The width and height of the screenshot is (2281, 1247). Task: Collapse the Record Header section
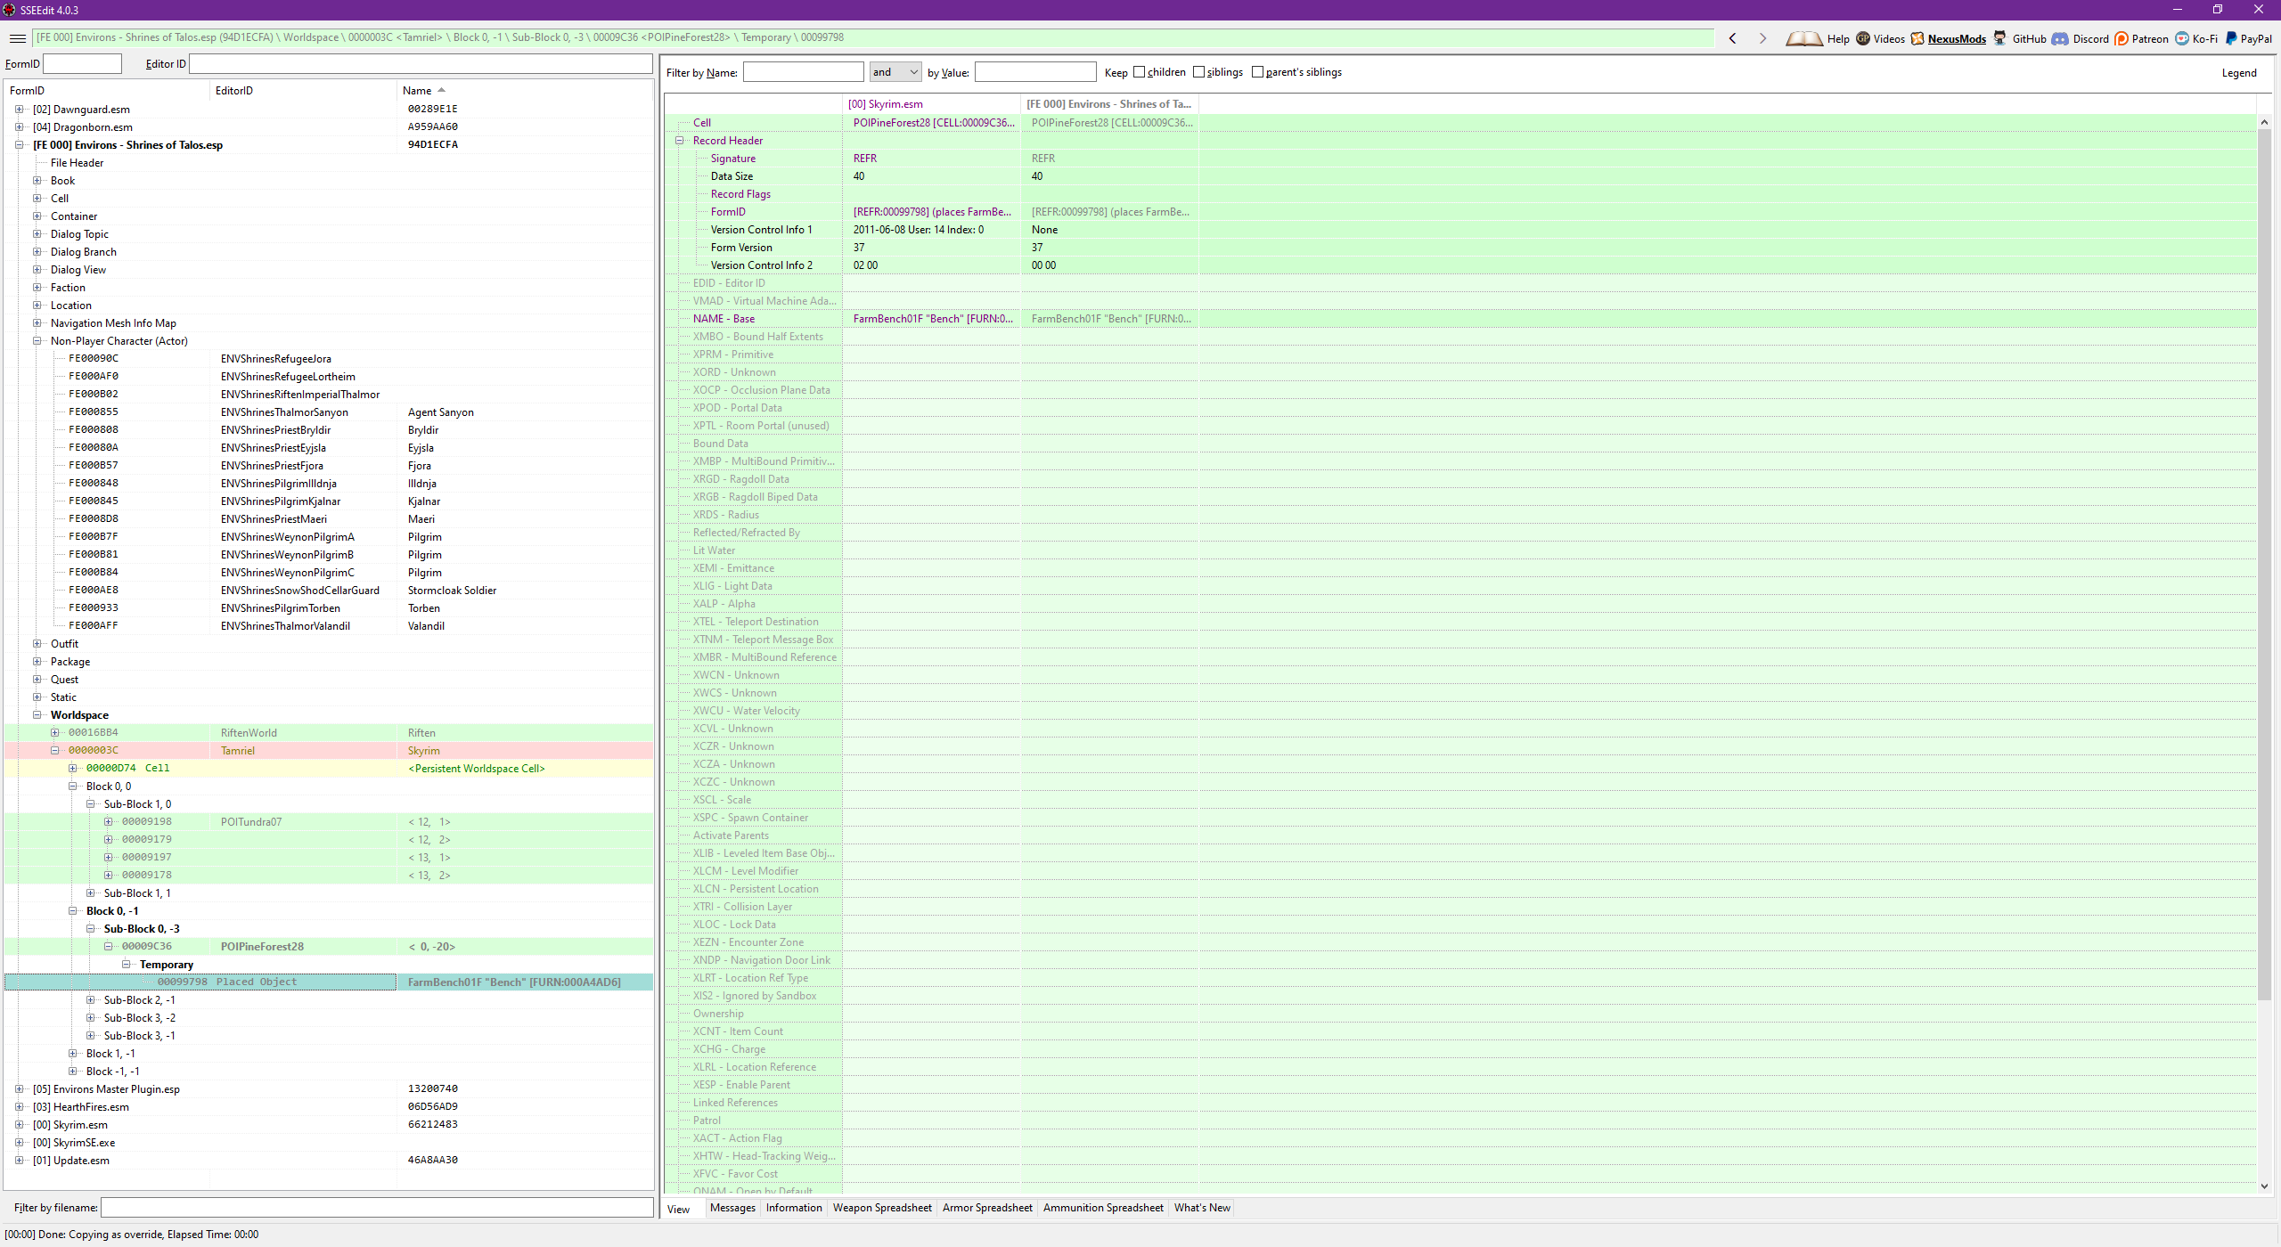click(x=679, y=141)
